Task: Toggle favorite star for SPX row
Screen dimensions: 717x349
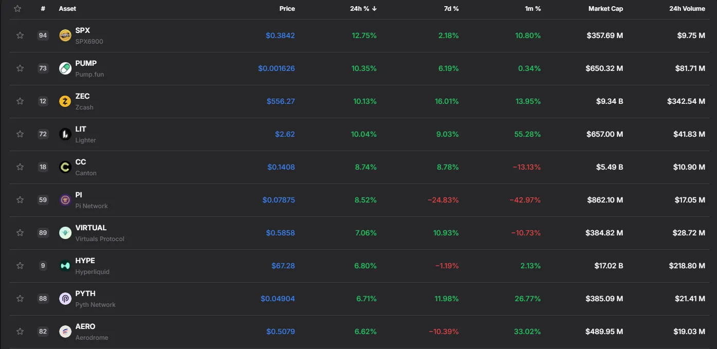Action: [20, 35]
